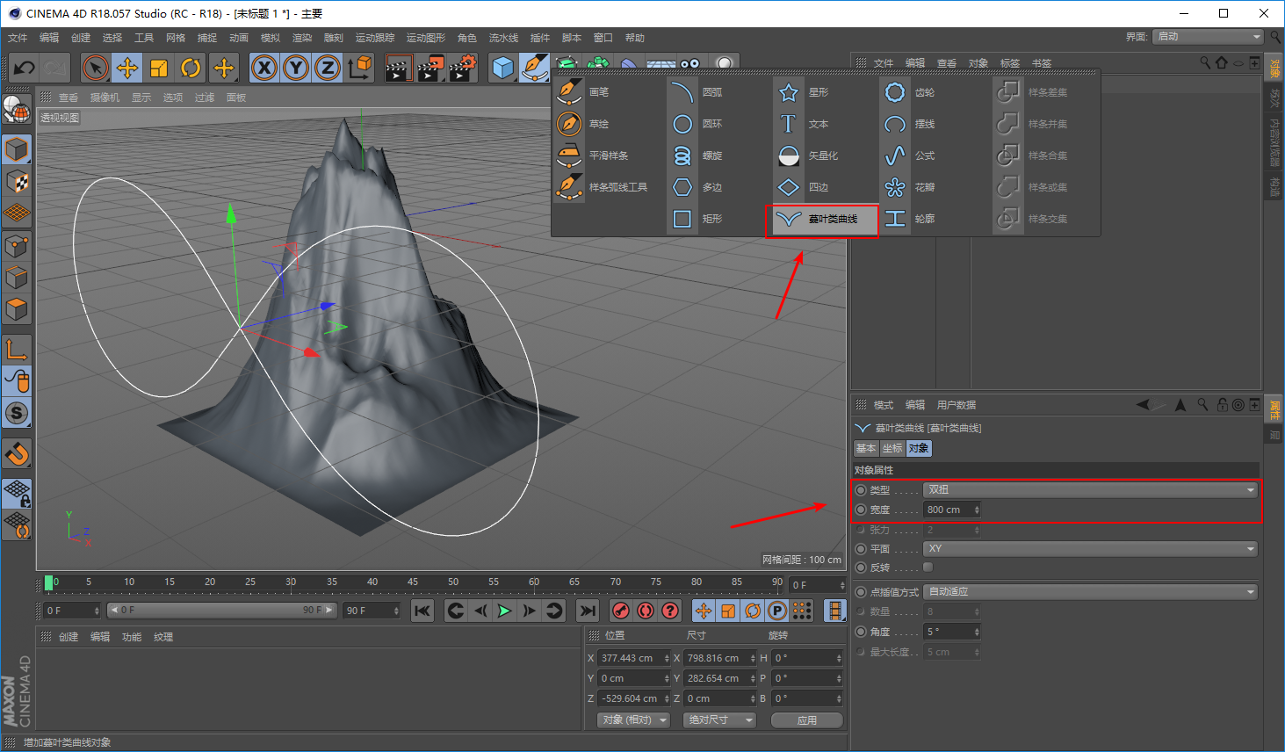Open render settings clapperboard with gear
The image size is (1285, 752).
coord(463,68)
